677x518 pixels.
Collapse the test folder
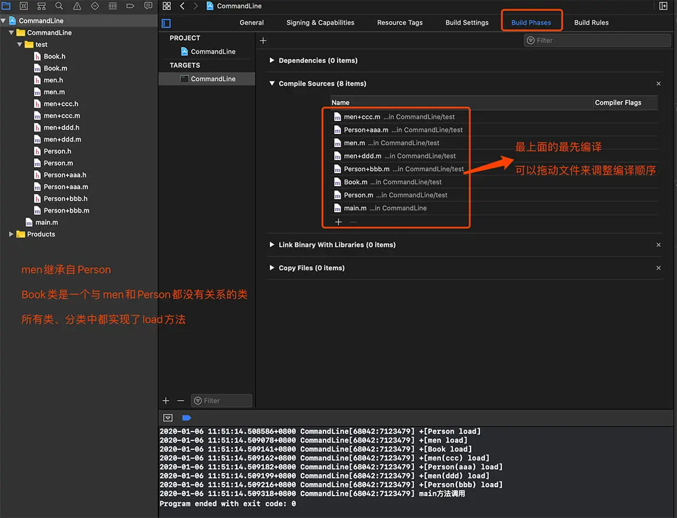click(20, 44)
